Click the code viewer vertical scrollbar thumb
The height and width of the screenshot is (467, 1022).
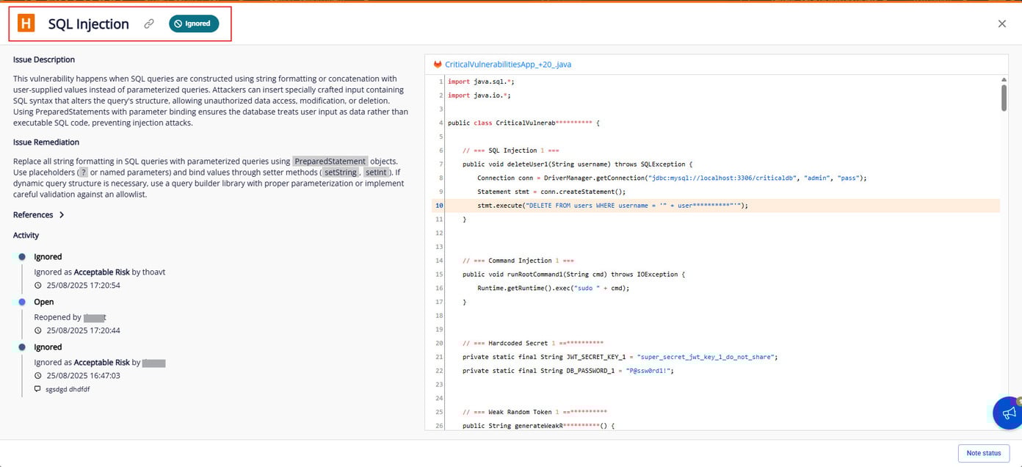click(1004, 97)
